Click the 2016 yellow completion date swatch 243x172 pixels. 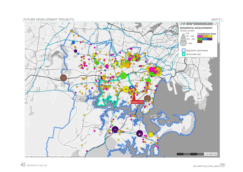[x=210, y=36]
